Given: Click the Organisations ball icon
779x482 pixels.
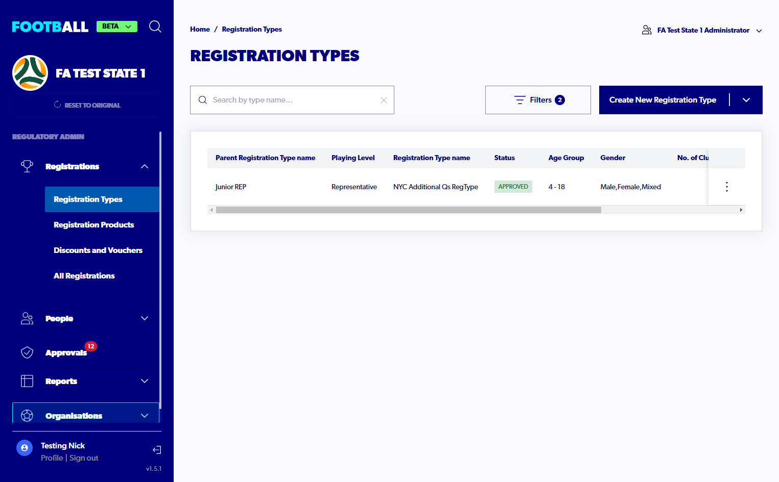Looking at the screenshot, I should 27,416.
